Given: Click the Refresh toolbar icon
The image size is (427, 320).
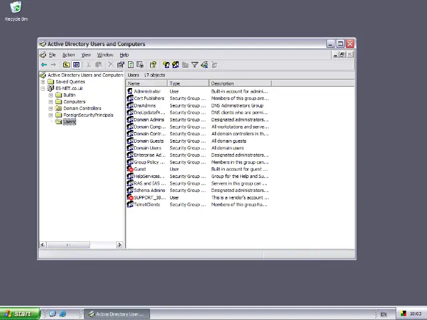Looking at the screenshot, I should [x=131, y=65].
